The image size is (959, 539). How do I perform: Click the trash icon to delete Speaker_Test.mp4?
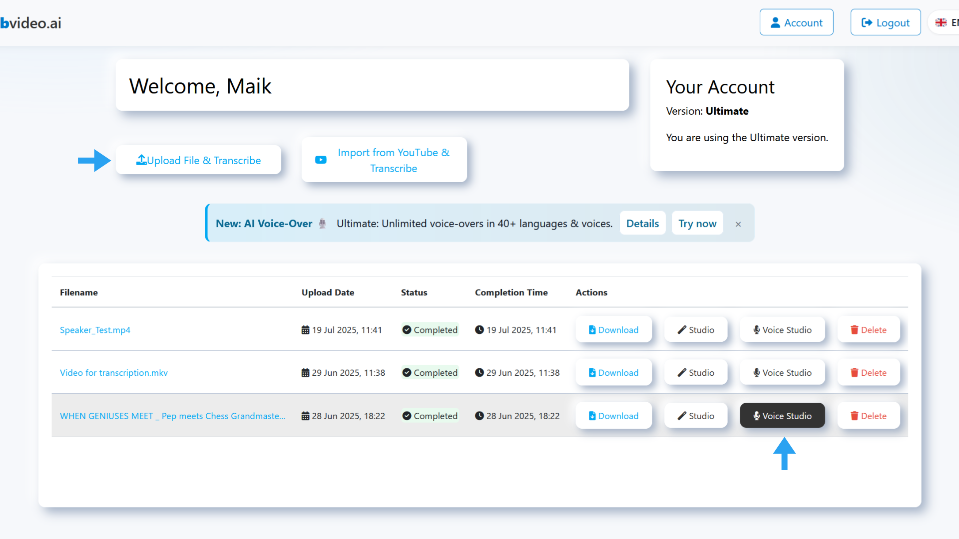click(854, 329)
